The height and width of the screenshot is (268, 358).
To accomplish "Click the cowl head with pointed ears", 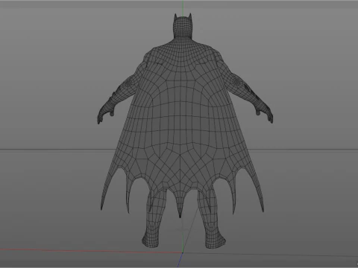I will click(x=183, y=26).
